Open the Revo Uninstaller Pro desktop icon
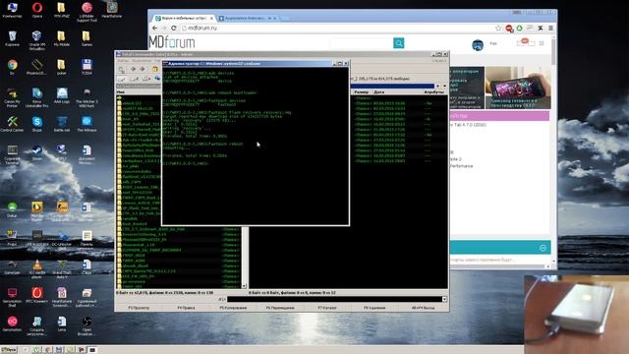This screenshot has width=629, height=354. [x=37, y=97]
